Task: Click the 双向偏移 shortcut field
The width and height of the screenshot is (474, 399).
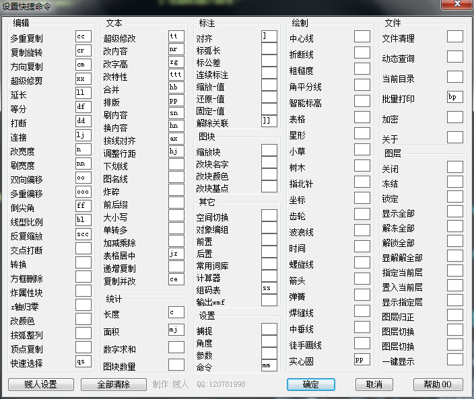Action: (83, 178)
